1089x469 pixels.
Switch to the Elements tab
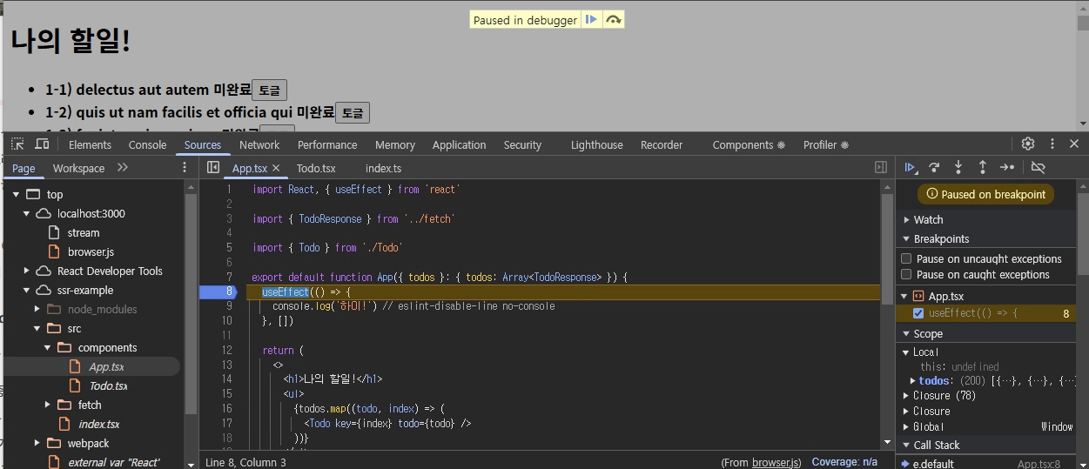click(90, 144)
